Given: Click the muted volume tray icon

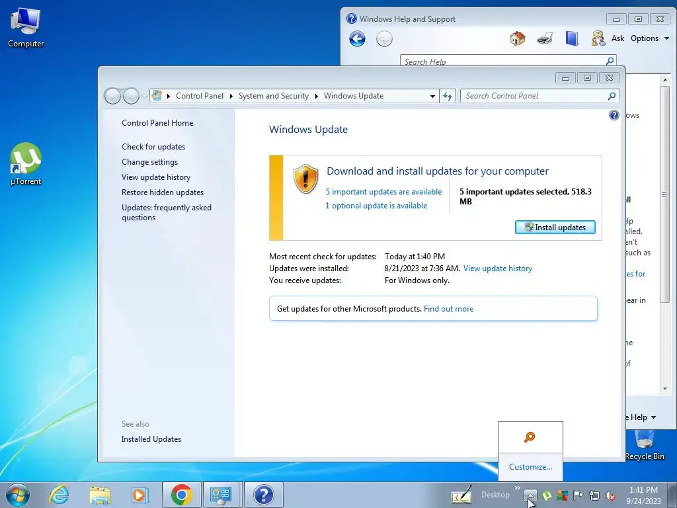Looking at the screenshot, I should coord(610,495).
